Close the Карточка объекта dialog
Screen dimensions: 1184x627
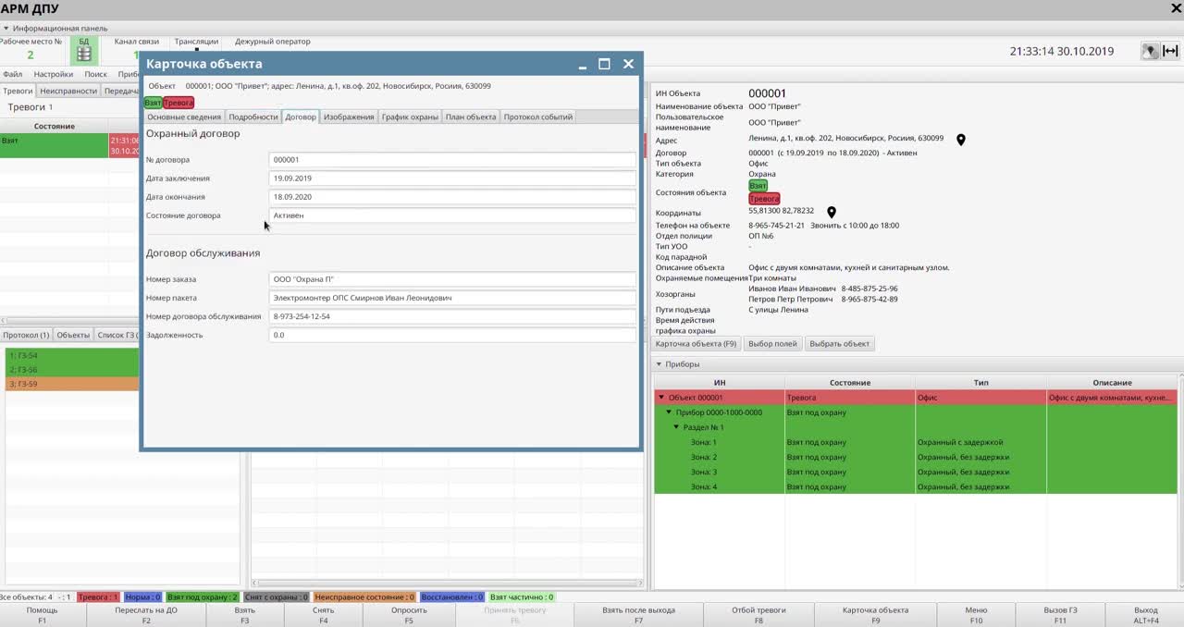628,64
